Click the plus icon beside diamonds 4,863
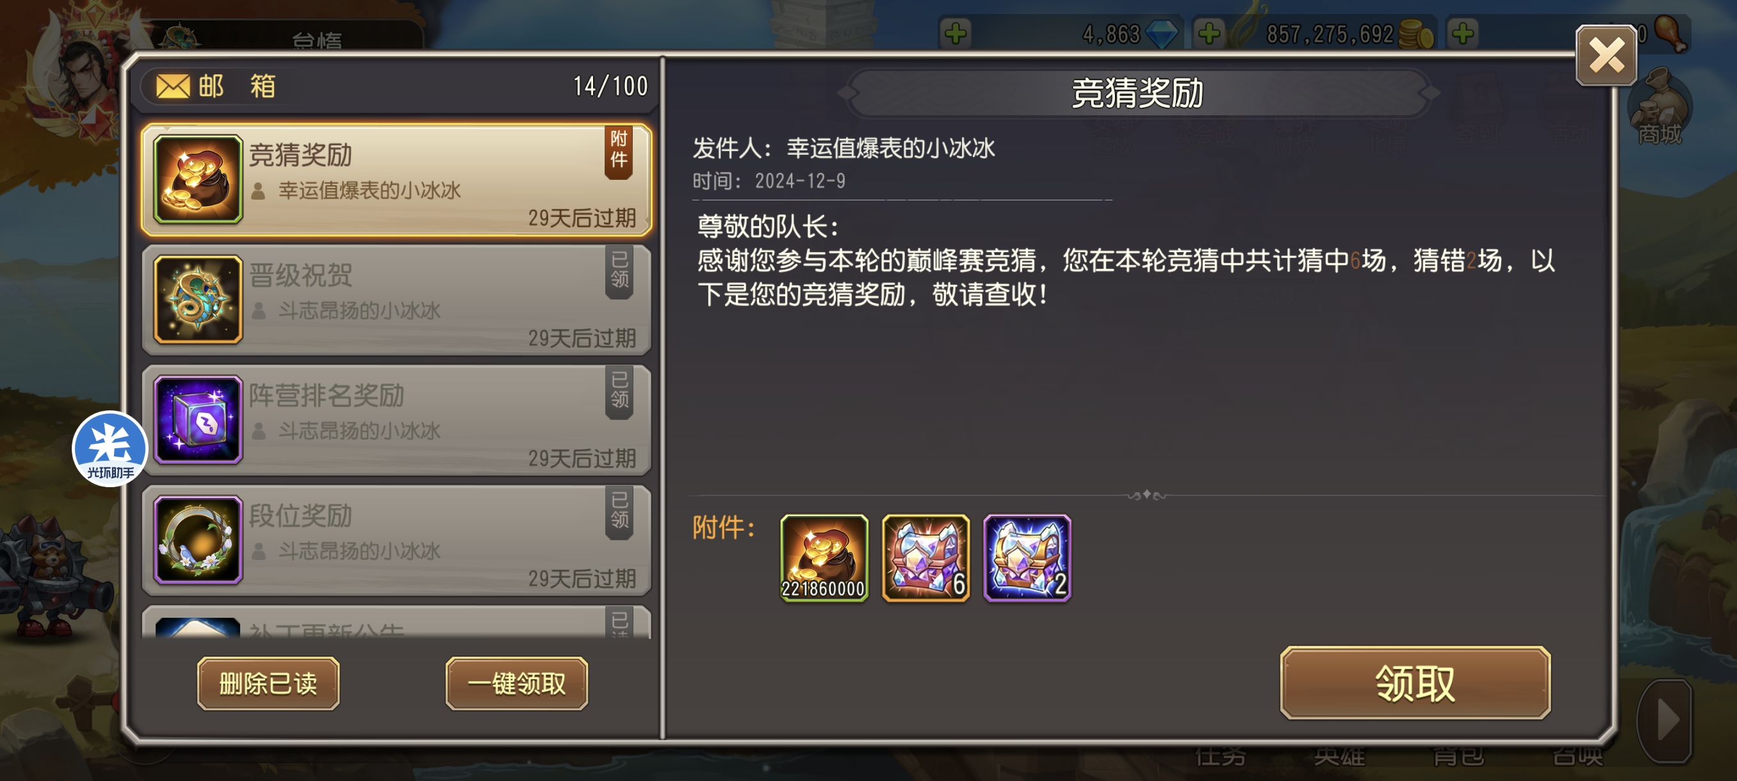 point(956,34)
